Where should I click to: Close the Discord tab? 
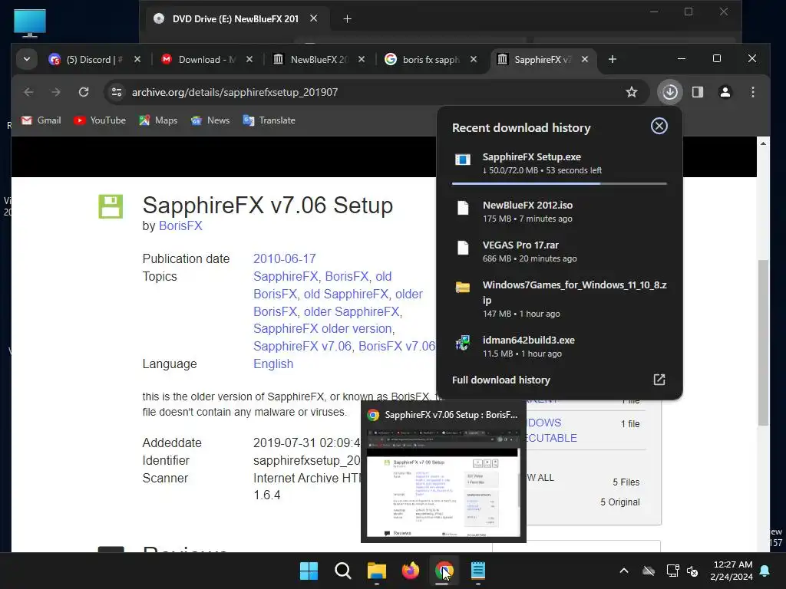[x=137, y=60]
